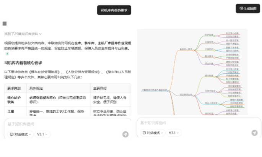
Task: Open 对话模式 dropdown under the mind map
Action: point(152,133)
